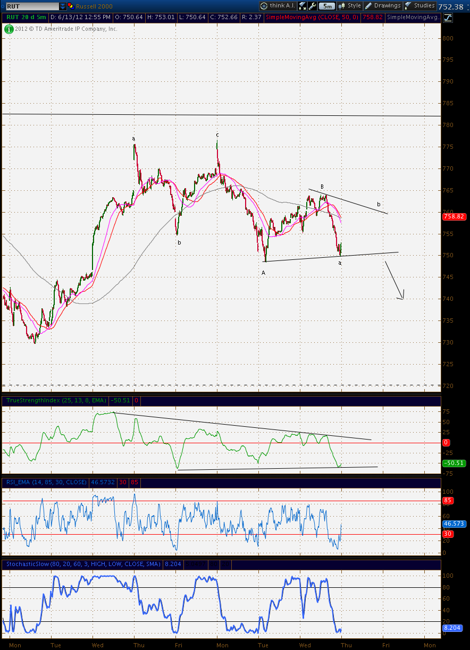Select TrueStrengthIndex (25, 13, 8, EMA) label
The image size is (470, 650).
(56, 400)
